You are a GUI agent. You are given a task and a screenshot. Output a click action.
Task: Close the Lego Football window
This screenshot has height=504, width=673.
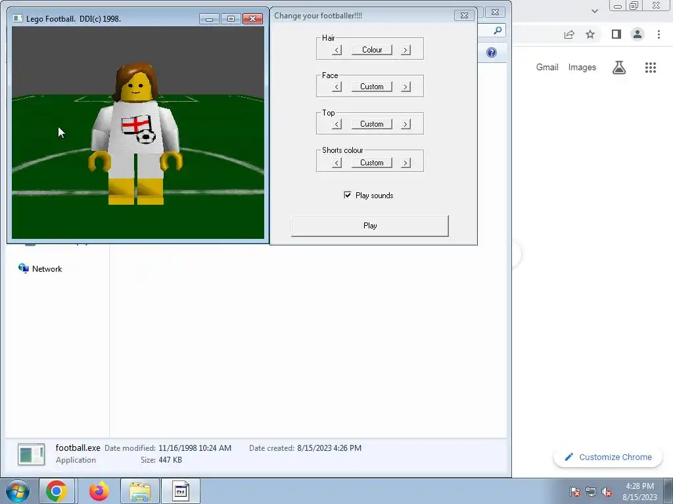pos(253,19)
